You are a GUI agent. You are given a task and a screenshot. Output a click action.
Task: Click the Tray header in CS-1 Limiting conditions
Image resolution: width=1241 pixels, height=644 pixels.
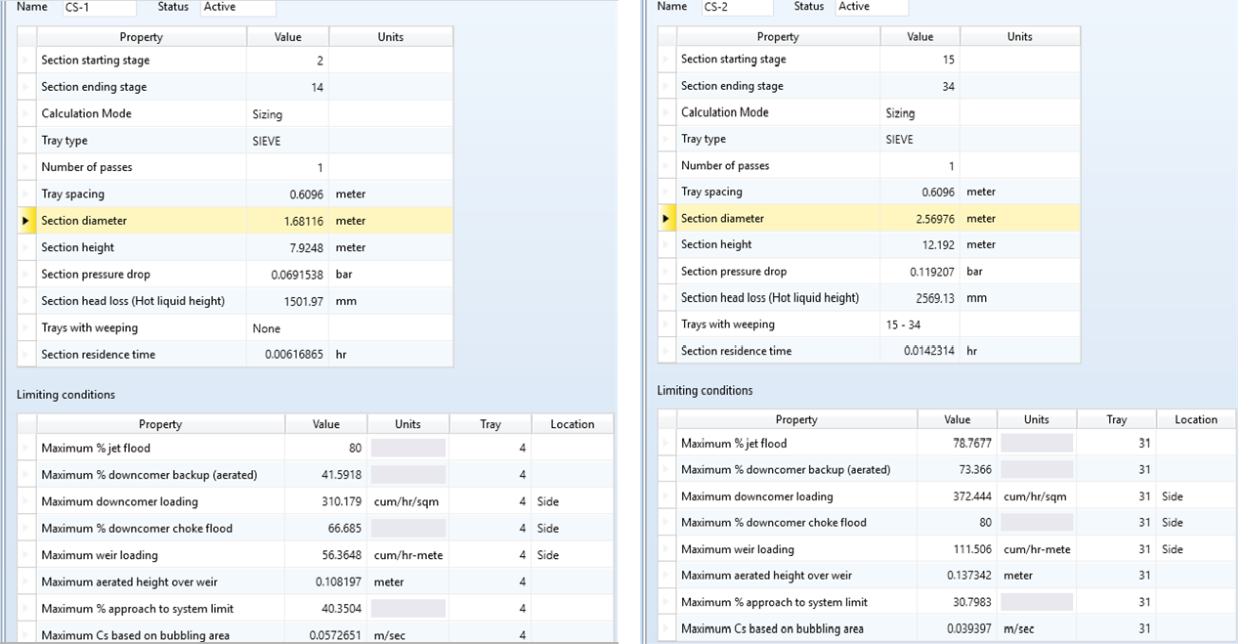coord(491,424)
